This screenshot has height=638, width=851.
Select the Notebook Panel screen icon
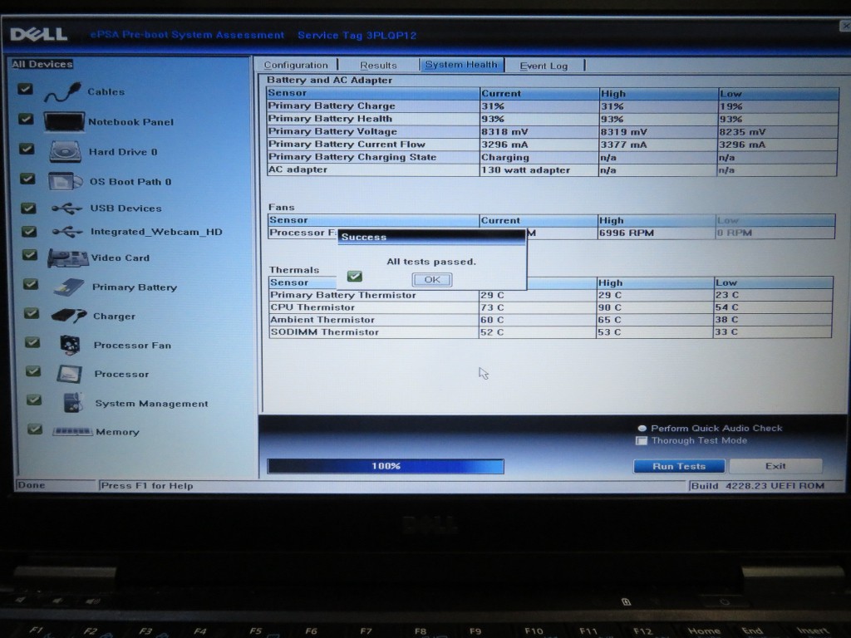64,121
